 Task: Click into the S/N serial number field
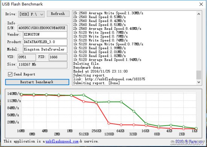(43, 28)
